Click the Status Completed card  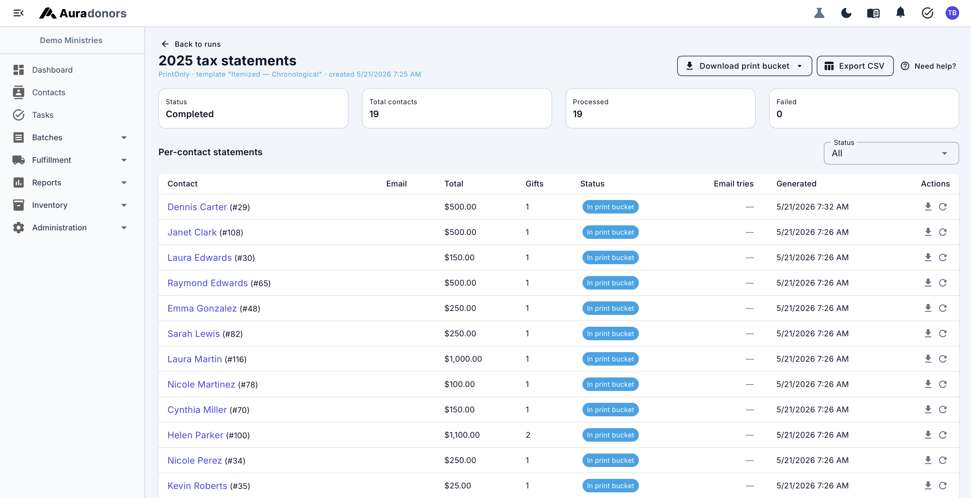click(x=253, y=108)
